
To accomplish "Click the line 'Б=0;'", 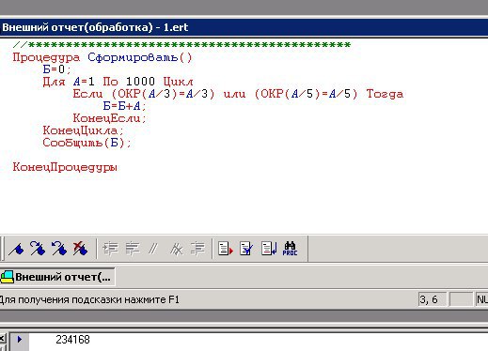I will (x=57, y=69).
